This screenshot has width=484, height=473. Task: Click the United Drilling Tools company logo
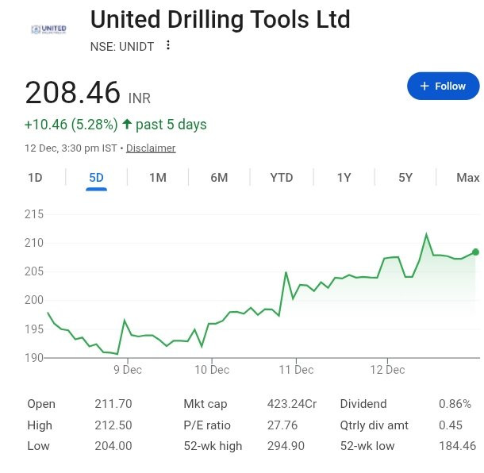(48, 29)
